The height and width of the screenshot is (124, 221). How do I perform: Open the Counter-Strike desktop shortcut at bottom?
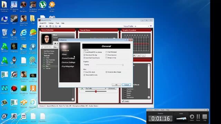[x=14, y=117]
